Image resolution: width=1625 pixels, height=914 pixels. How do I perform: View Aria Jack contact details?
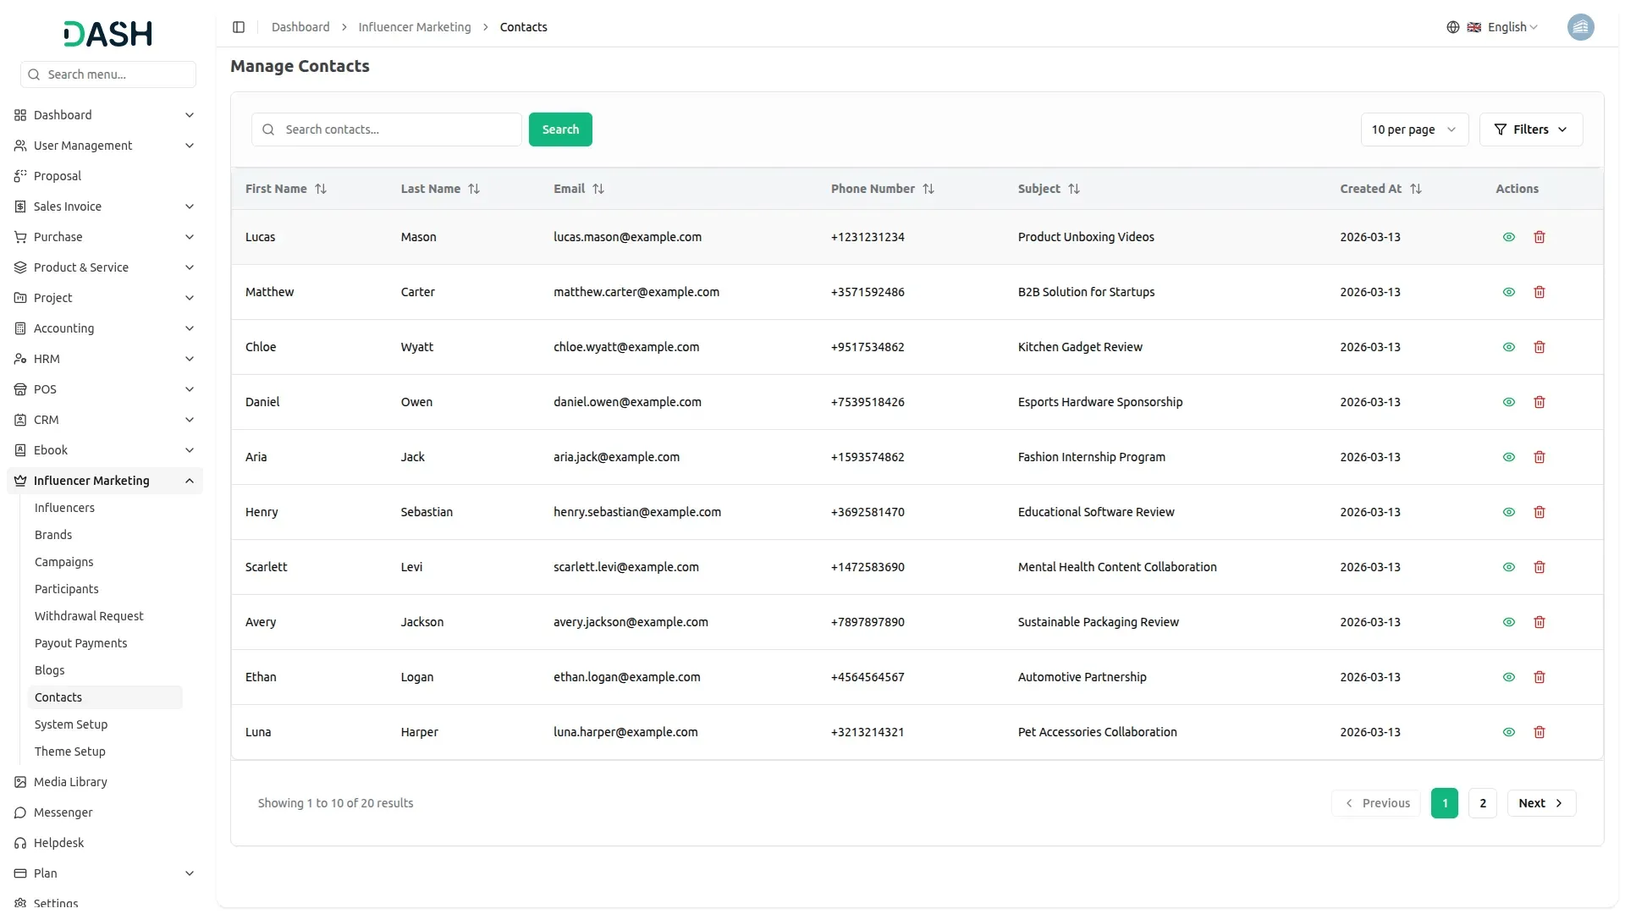(x=1508, y=457)
